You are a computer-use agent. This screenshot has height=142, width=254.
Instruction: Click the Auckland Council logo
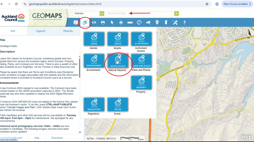tap(13, 18)
